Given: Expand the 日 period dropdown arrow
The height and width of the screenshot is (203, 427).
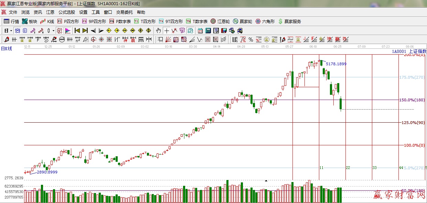Looking at the screenshot, I should coord(11,31).
